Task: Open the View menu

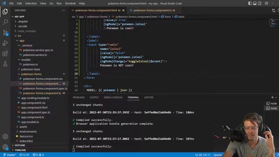Action: [x=43, y=3]
